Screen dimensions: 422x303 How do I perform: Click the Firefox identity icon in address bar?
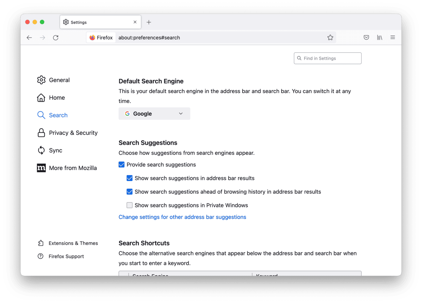(101, 38)
